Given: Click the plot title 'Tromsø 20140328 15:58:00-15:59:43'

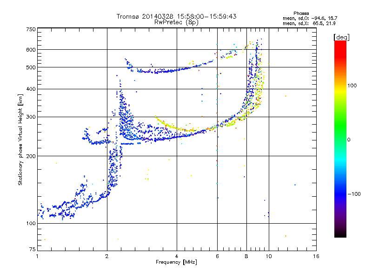Looking at the screenshot, I should (x=176, y=16).
